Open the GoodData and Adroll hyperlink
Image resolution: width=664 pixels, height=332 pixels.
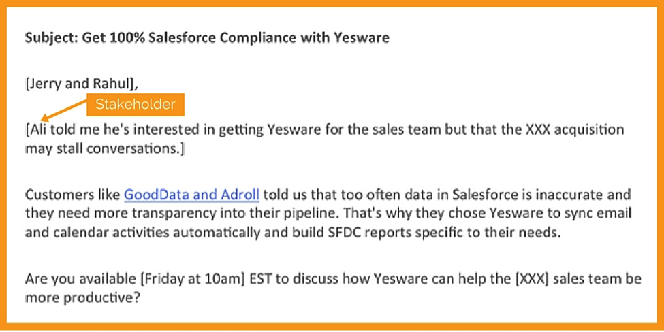191,195
